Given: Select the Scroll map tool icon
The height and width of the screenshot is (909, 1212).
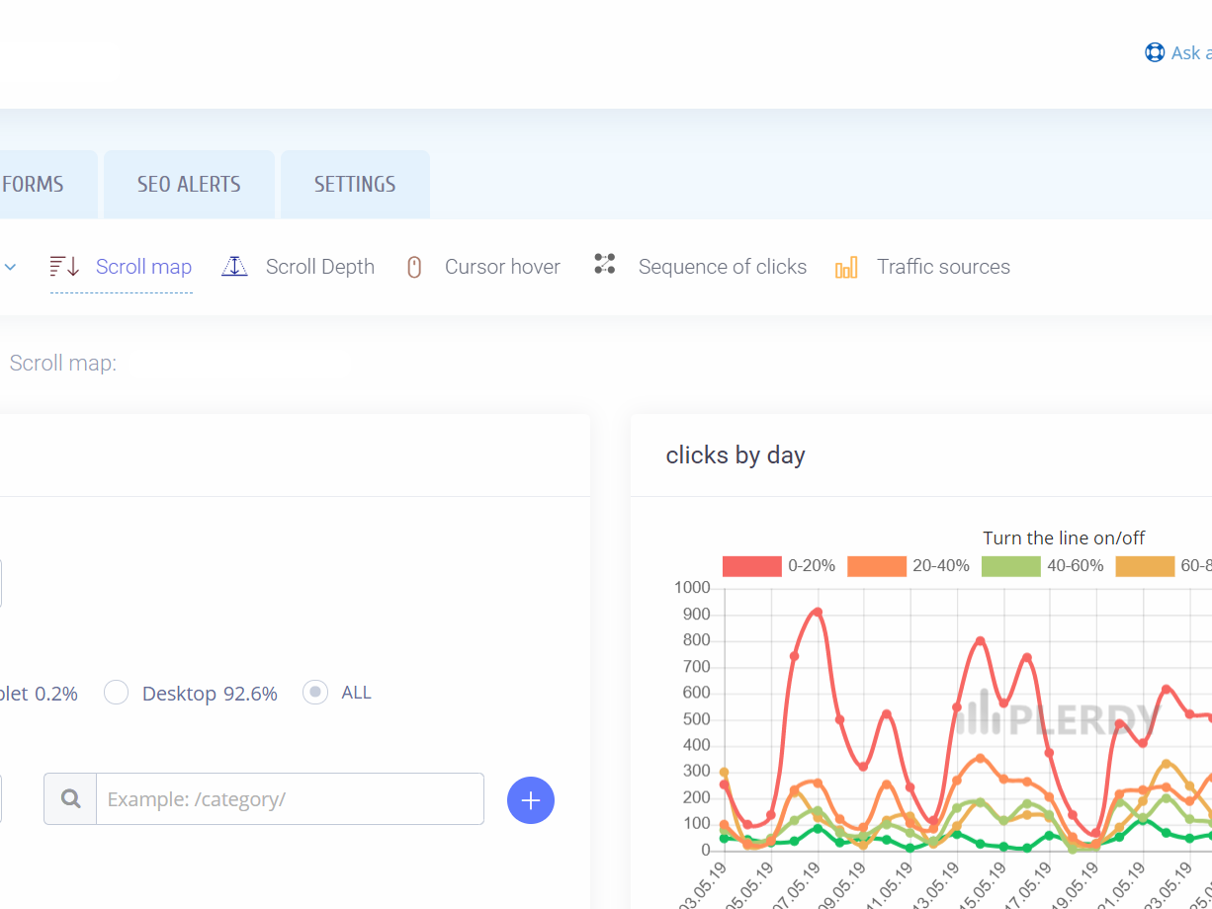Looking at the screenshot, I should pyautogui.click(x=61, y=265).
